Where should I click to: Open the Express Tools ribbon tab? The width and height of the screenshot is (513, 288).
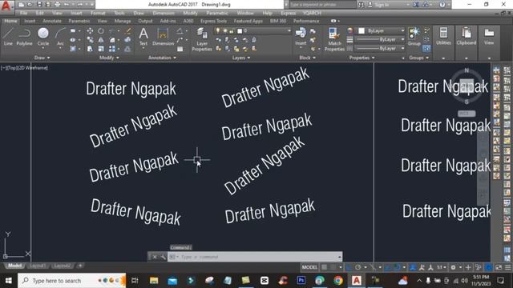pos(213,21)
